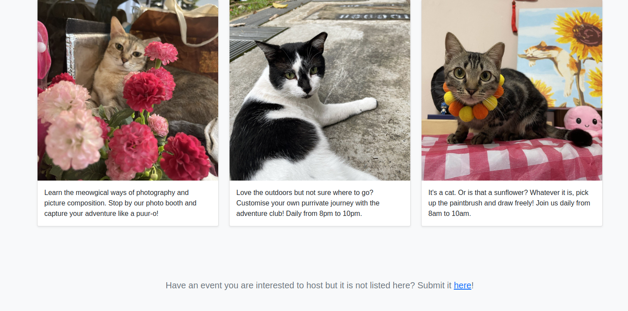Click the "Daily from 8pm to 10pm" text
The width and height of the screenshot is (628, 311).
tap(324, 214)
